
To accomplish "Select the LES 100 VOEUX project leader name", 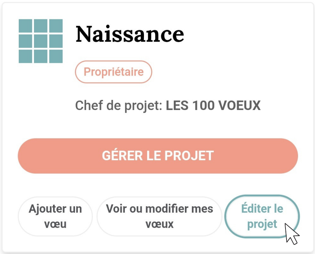I will pyautogui.click(x=213, y=105).
